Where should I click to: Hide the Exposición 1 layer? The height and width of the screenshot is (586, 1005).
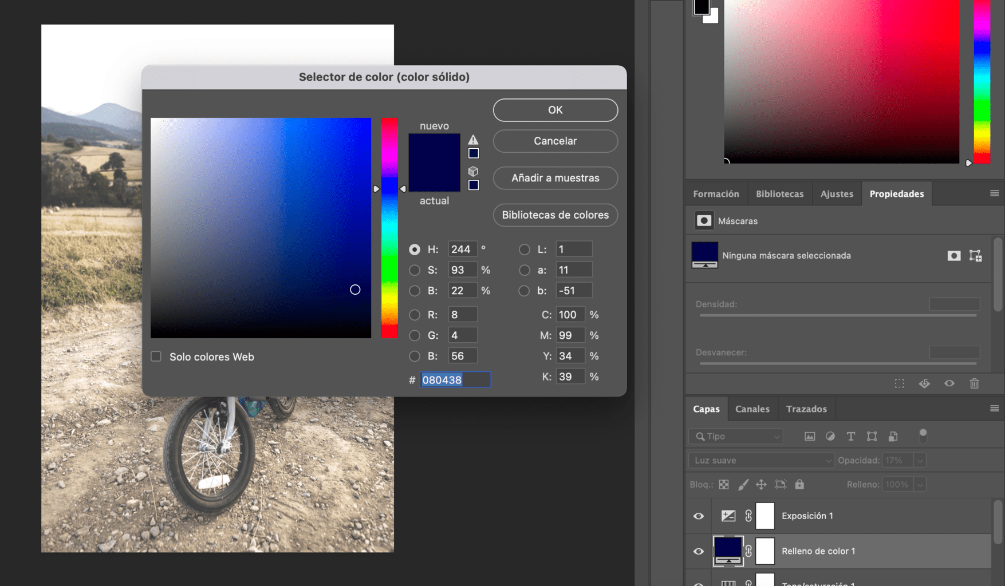click(699, 516)
